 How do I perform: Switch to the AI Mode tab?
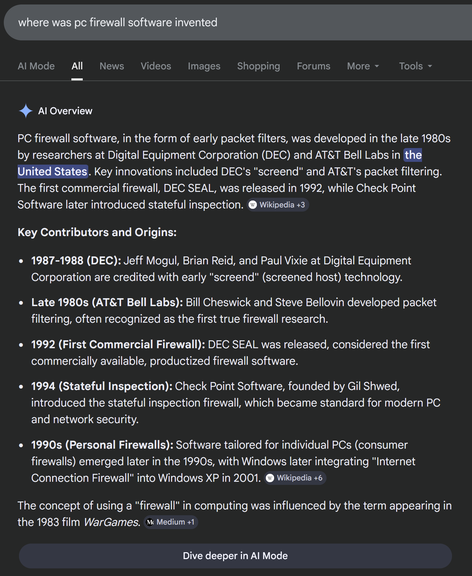coord(36,66)
